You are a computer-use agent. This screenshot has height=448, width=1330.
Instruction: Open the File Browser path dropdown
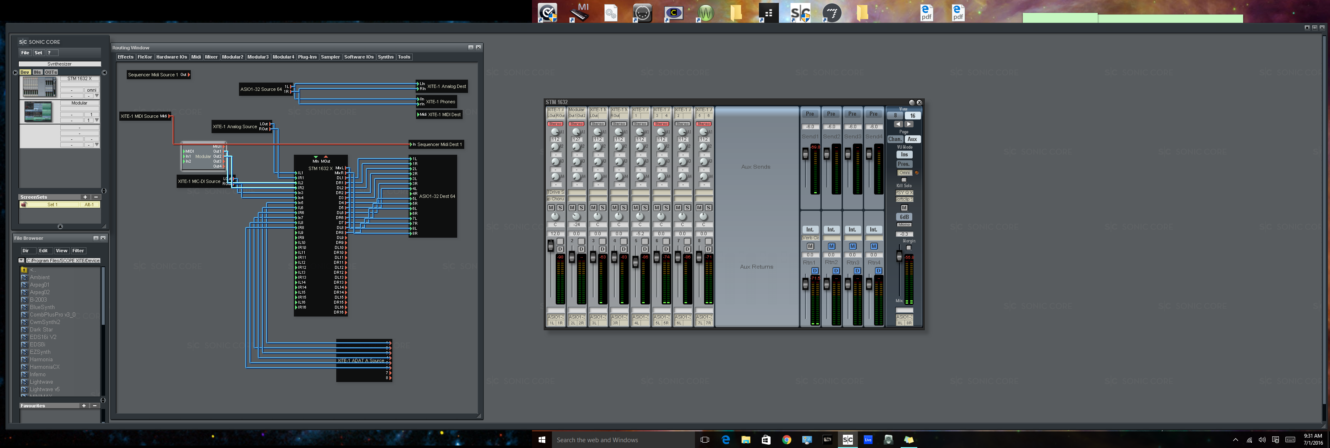coord(21,261)
